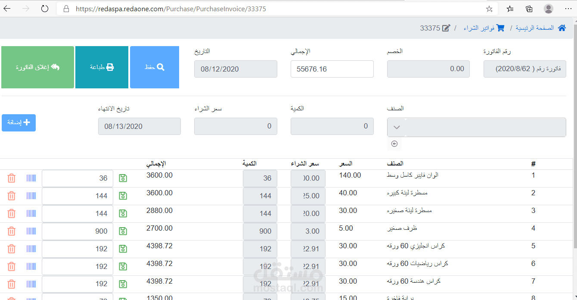Click total 2880.00 in row 3

coord(159,211)
